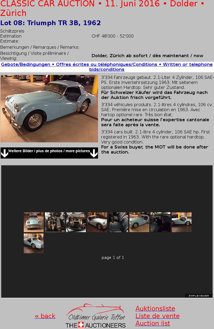Screen dimensions: 214x329
Task: Click the Lot 08: Triumph TR 3B, 1962 heading
Action: (x=50, y=23)
